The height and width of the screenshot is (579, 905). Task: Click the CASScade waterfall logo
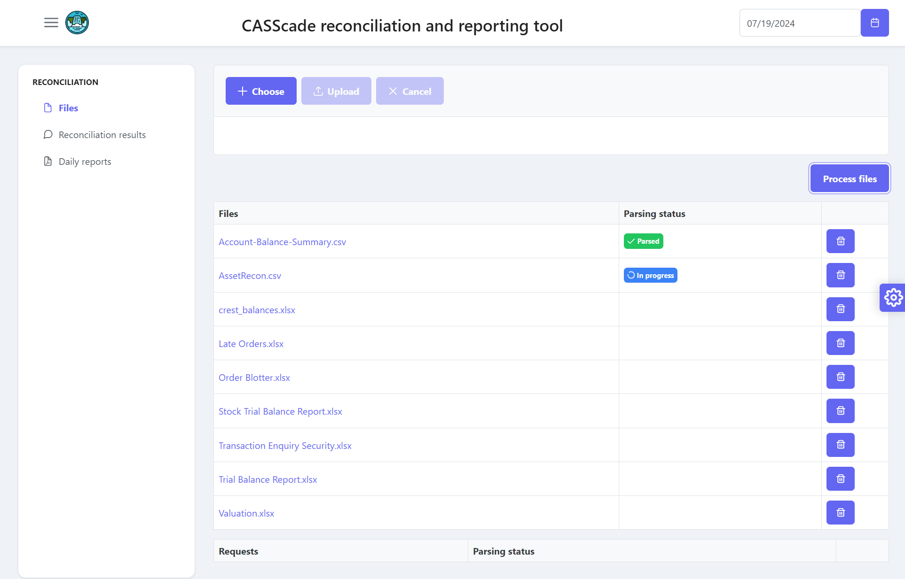(x=77, y=23)
